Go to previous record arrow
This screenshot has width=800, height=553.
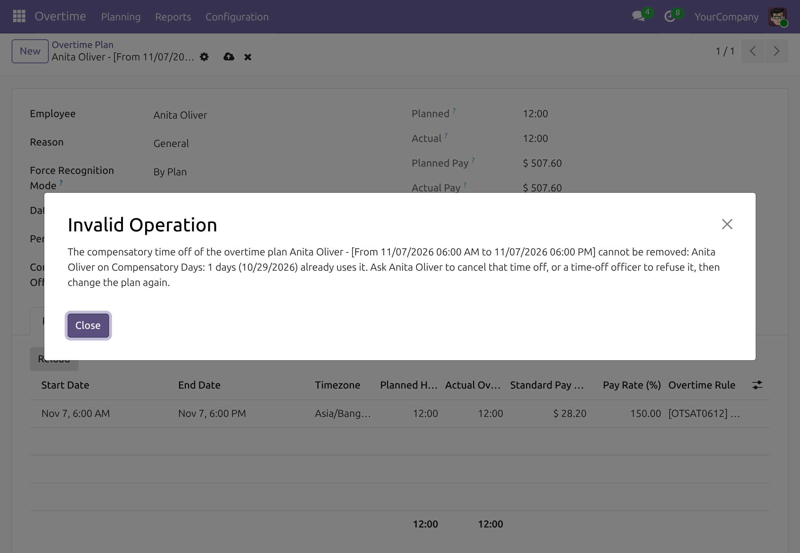[x=753, y=51]
